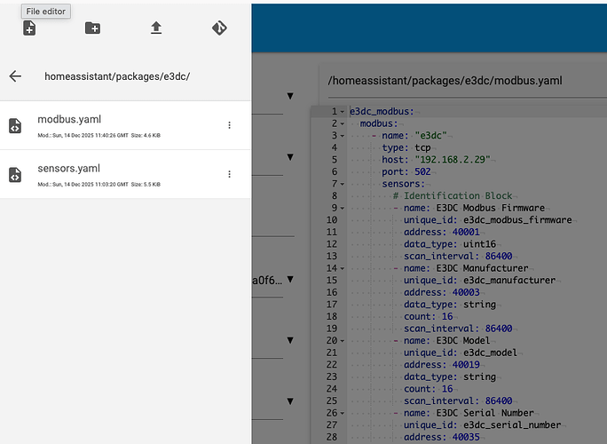
Task: Open sensors.yaml from the file list
Action: click(x=68, y=169)
